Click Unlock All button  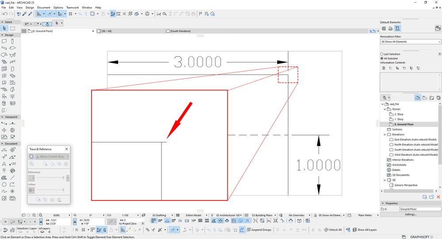click(x=333, y=230)
